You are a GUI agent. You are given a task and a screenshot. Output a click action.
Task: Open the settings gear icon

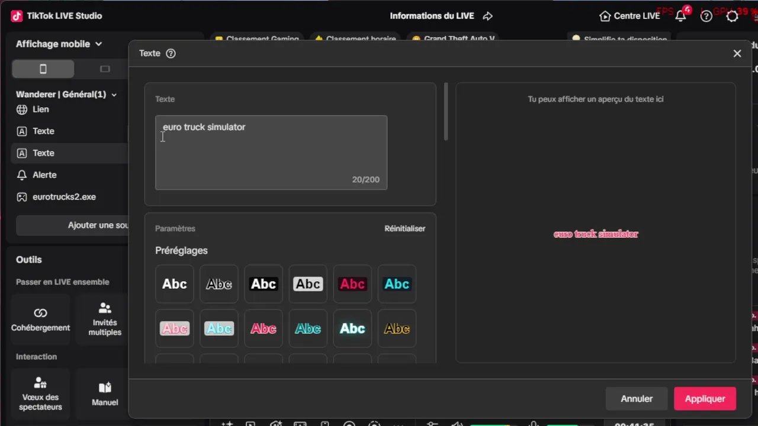coord(733,16)
